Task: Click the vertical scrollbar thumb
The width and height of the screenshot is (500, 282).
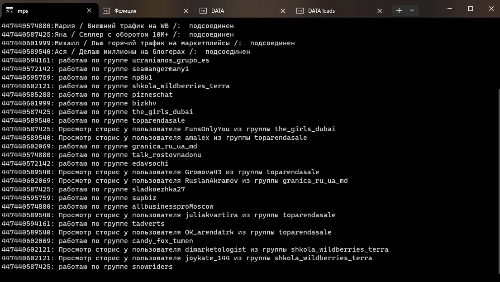Action: tap(499, 181)
